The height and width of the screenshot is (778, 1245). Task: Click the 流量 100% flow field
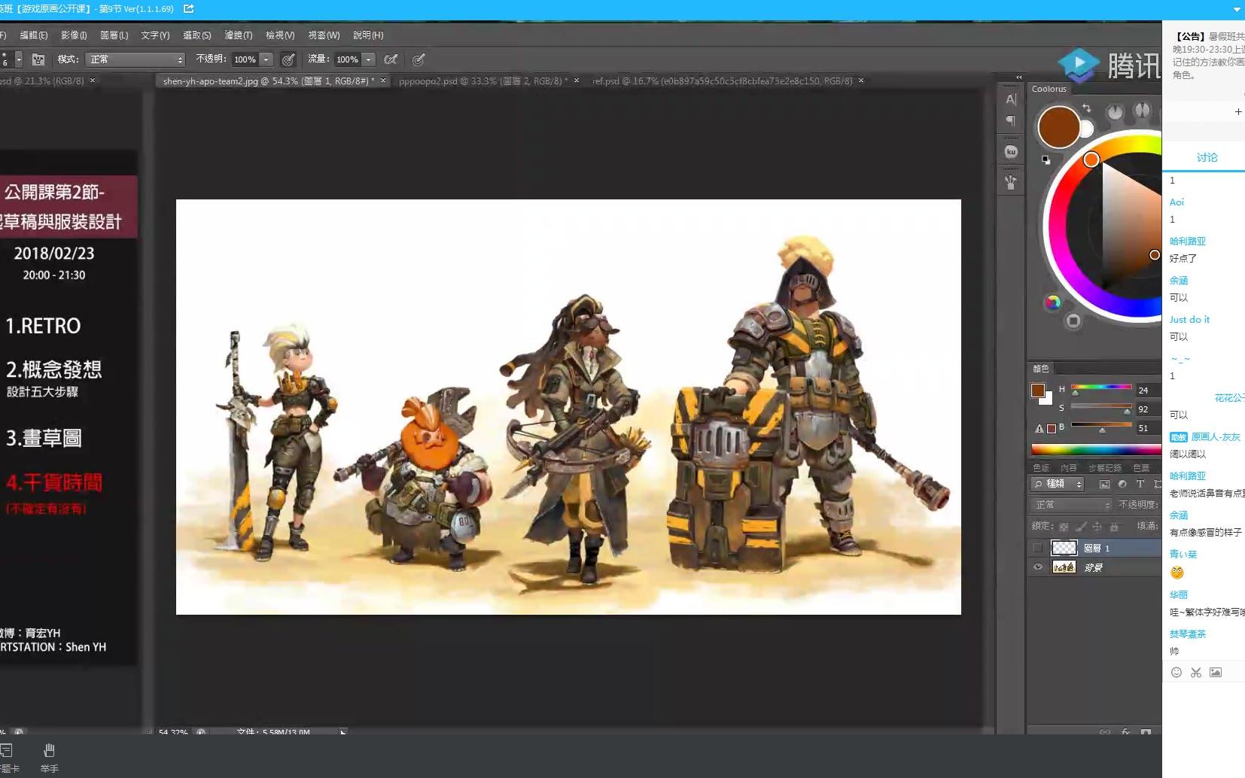(x=347, y=59)
